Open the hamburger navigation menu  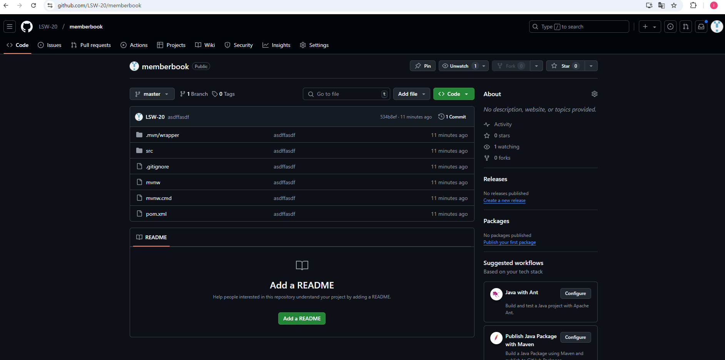(10, 27)
